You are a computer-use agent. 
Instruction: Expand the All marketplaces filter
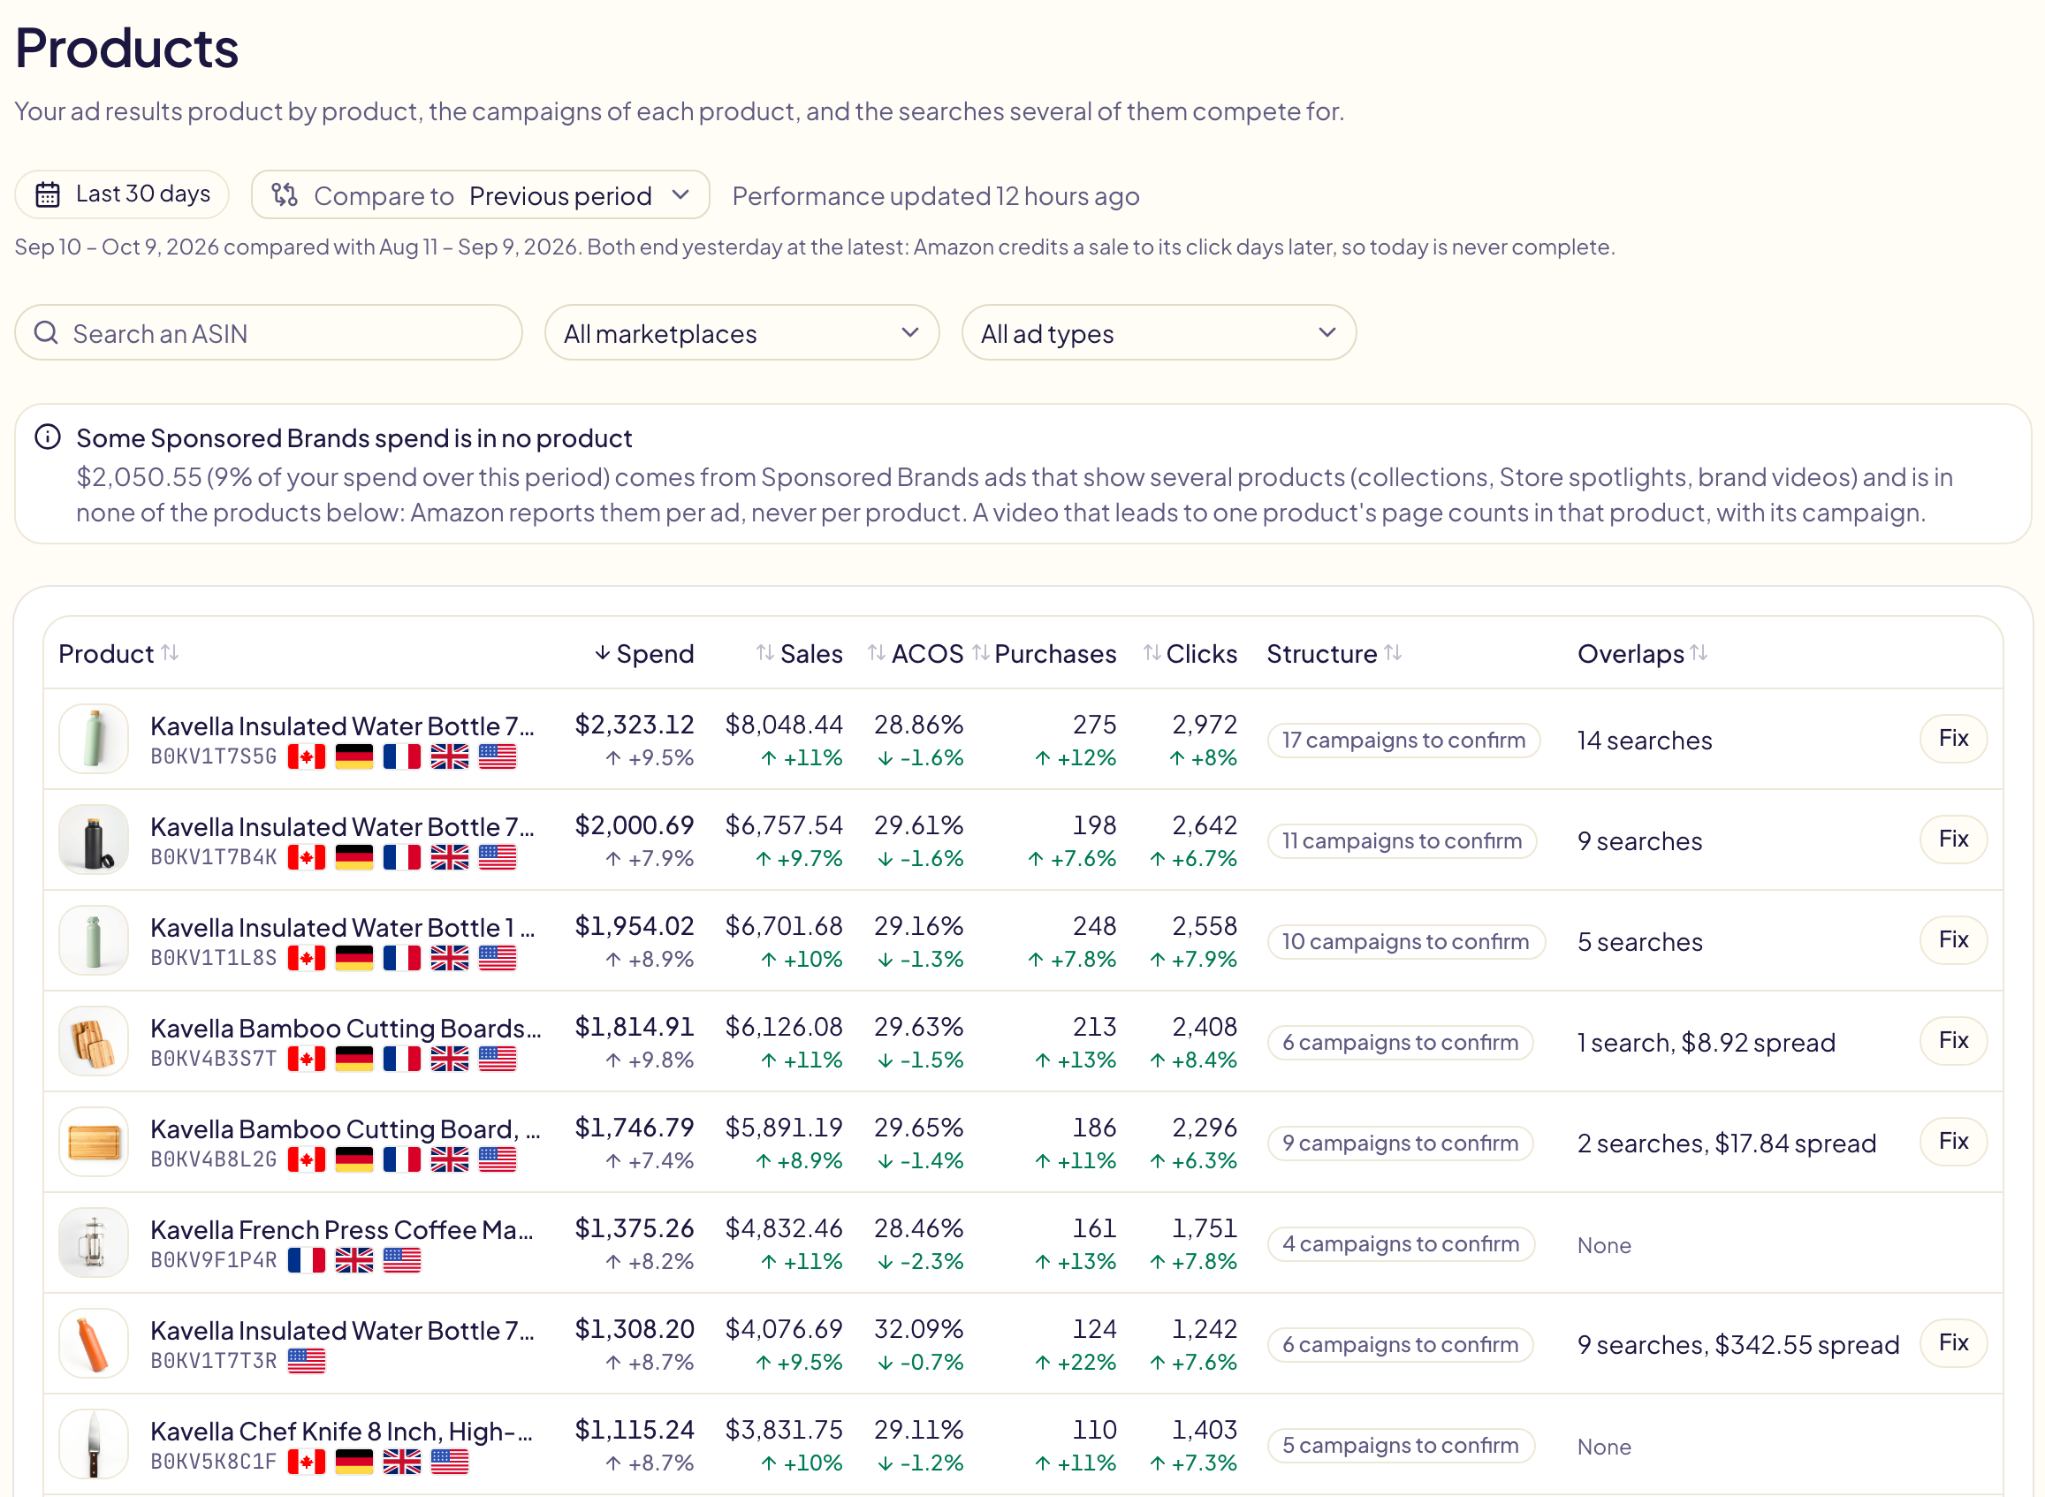click(741, 332)
